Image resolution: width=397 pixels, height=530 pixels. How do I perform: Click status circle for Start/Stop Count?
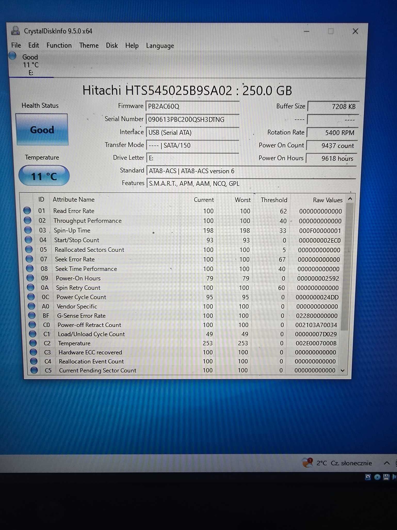(28, 239)
